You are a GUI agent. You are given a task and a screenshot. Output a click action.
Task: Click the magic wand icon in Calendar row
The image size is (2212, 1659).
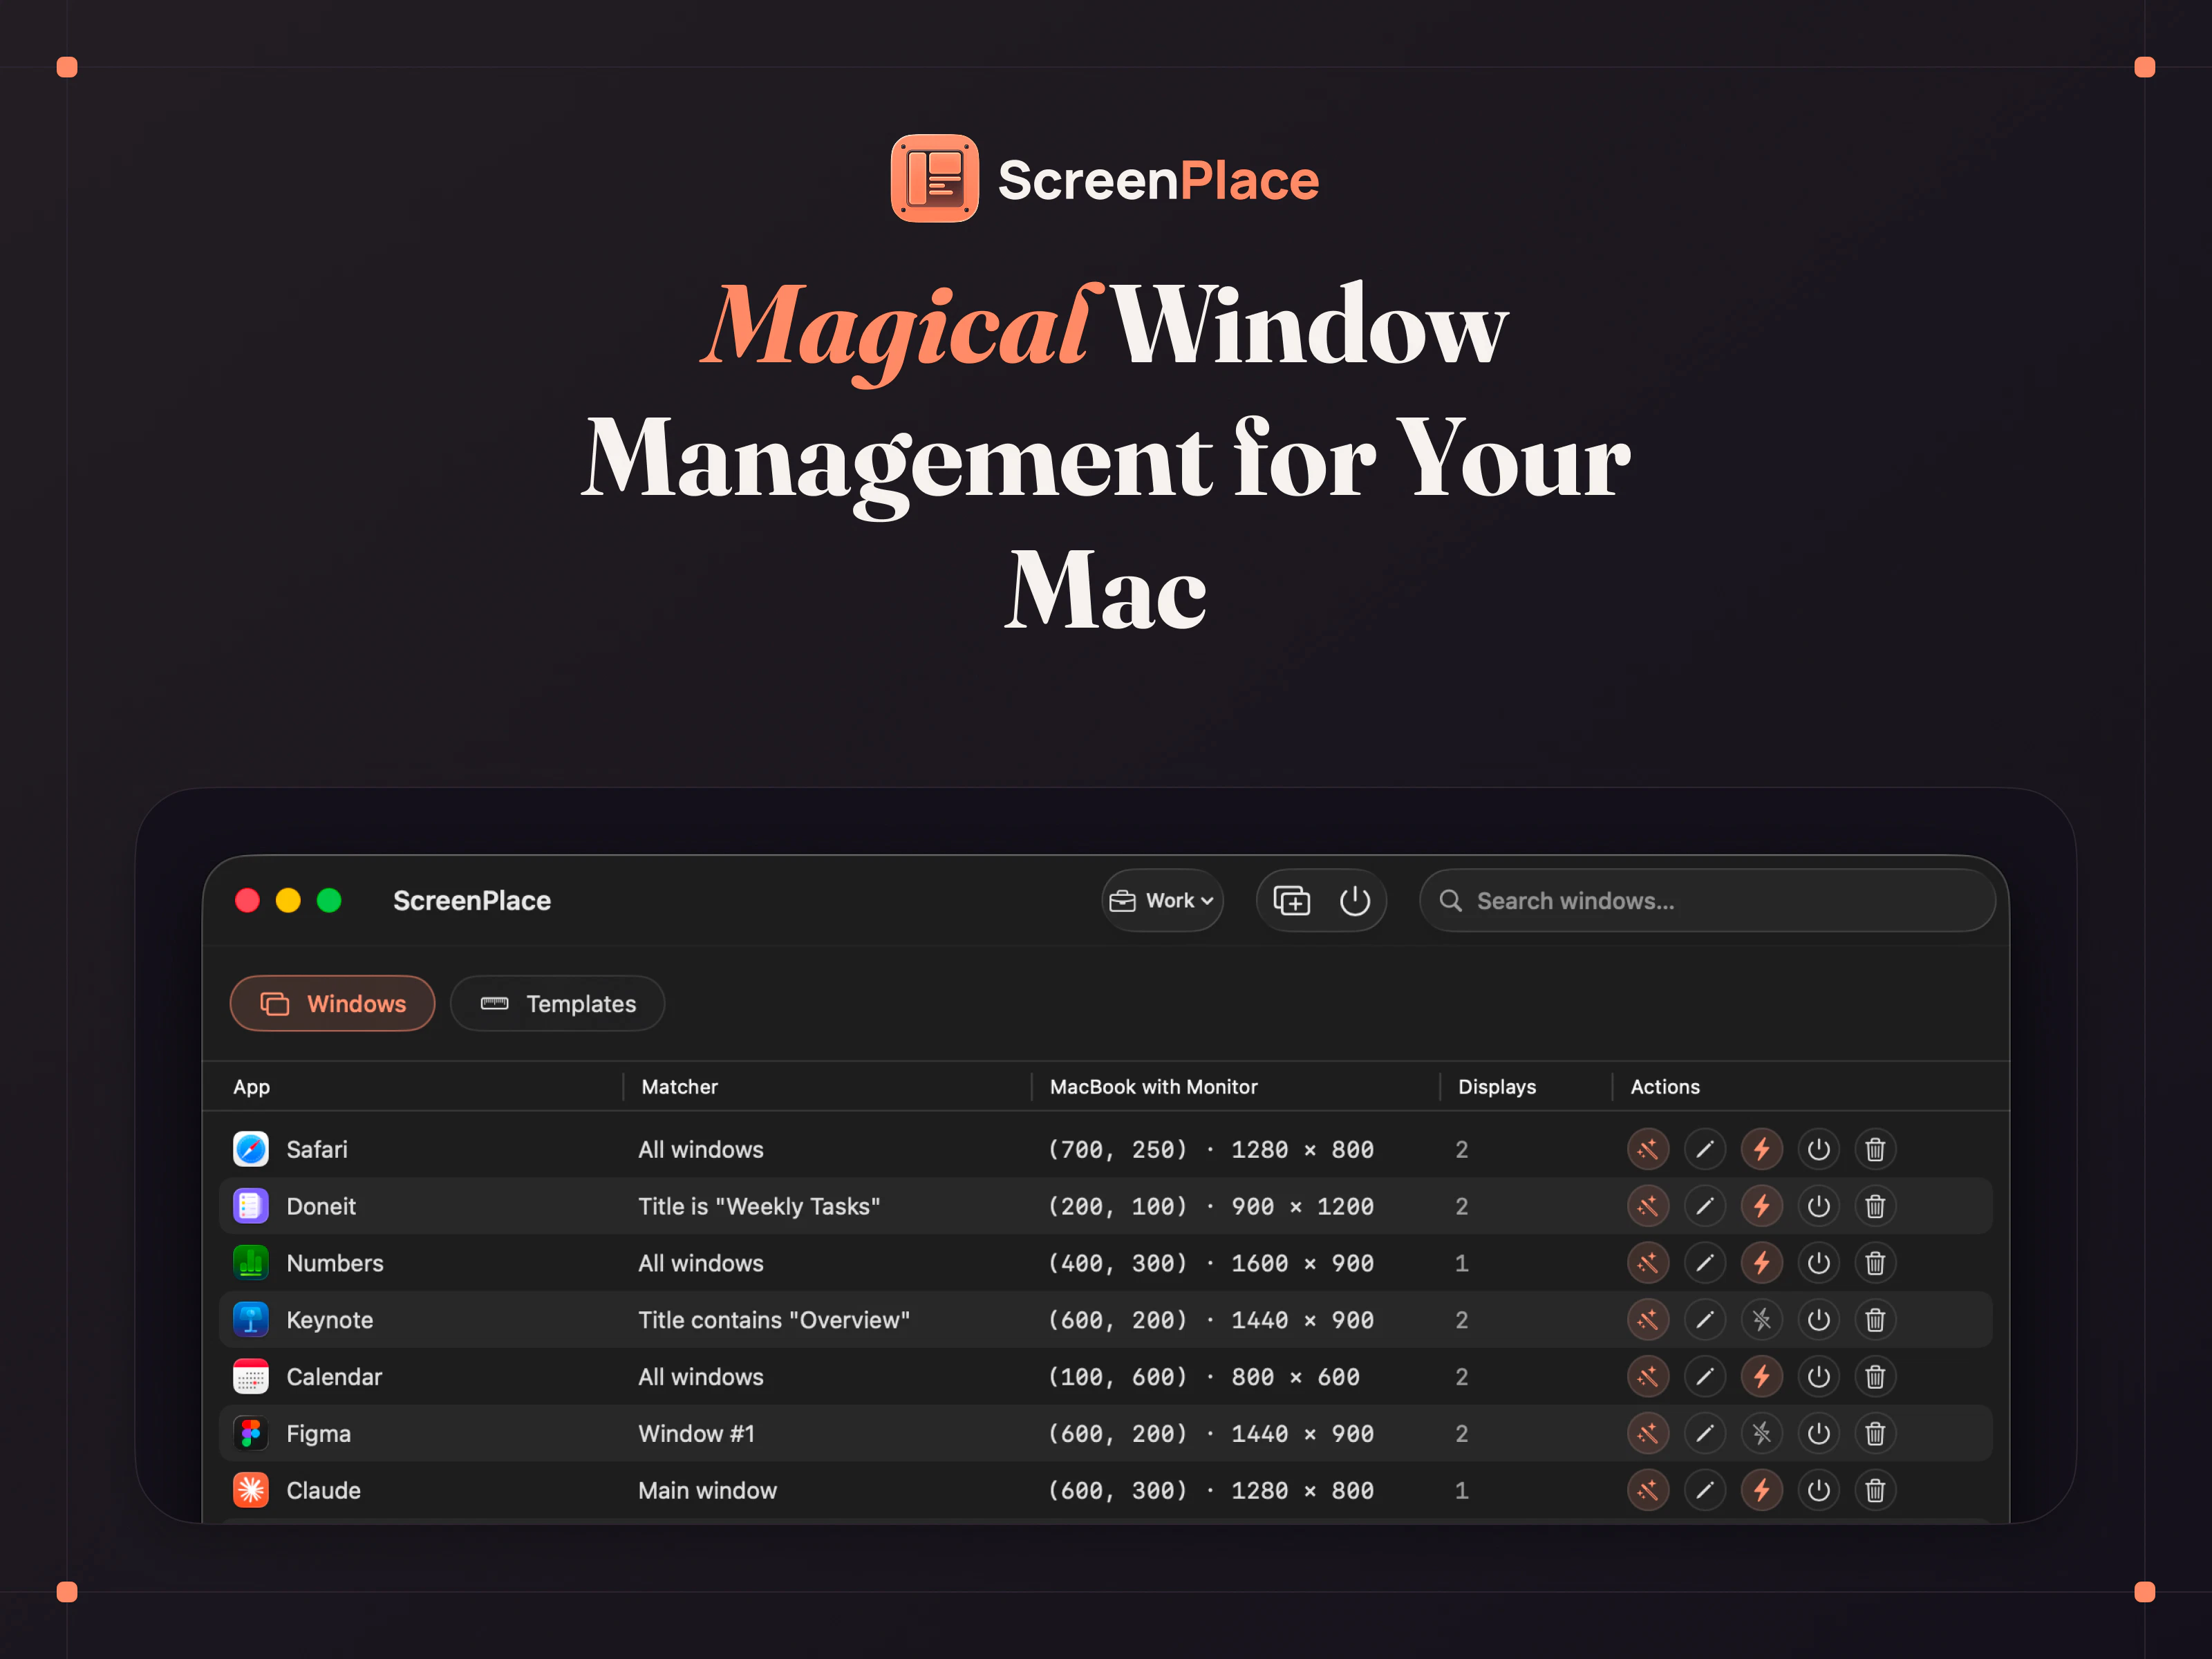(1648, 1377)
